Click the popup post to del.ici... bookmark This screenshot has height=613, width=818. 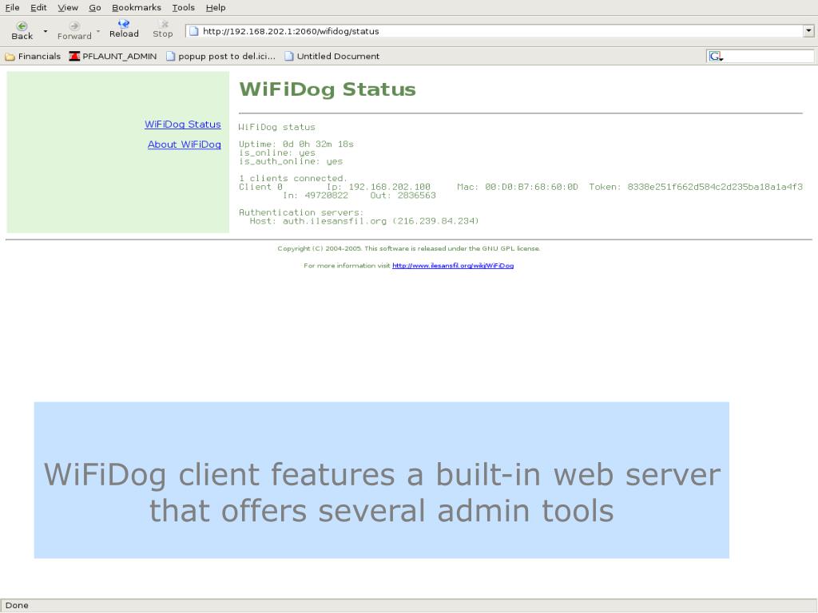coord(220,57)
